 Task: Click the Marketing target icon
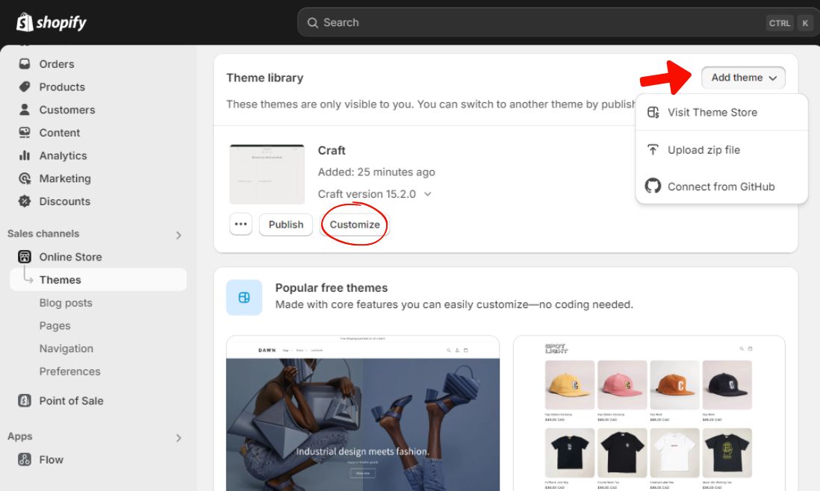point(25,178)
